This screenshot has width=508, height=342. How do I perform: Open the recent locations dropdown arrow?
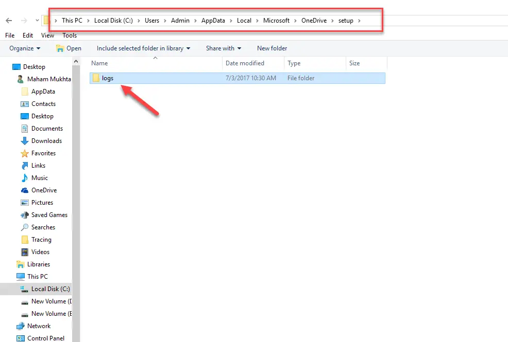click(x=37, y=21)
